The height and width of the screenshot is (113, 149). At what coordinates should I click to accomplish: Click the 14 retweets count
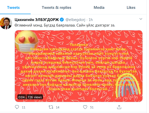(58, 107)
